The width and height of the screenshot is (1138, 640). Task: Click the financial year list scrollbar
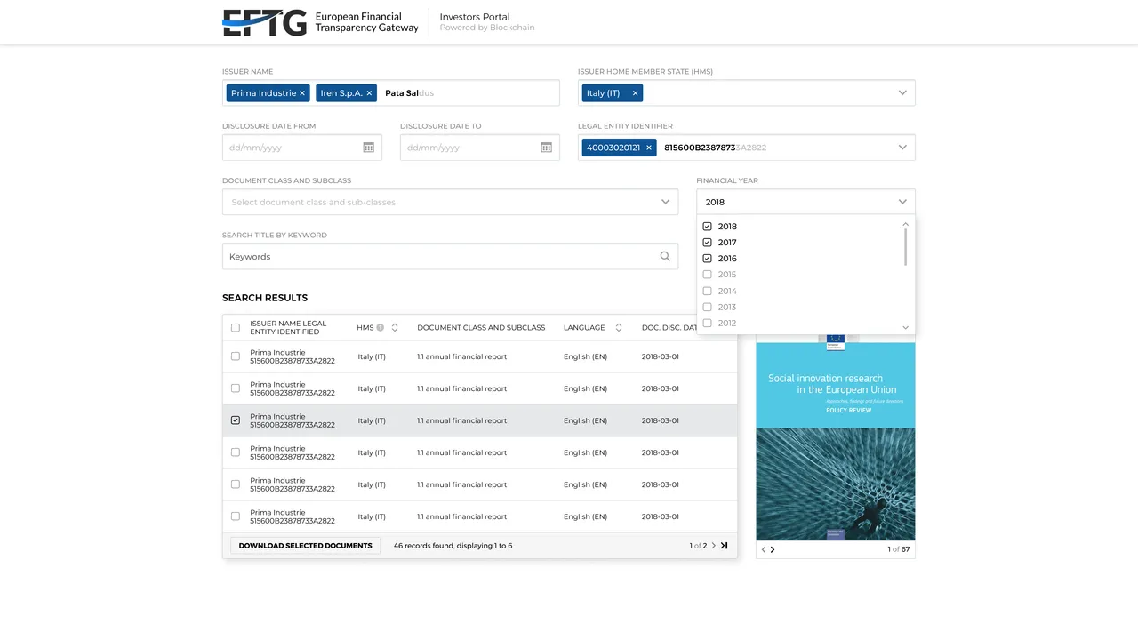(905, 247)
